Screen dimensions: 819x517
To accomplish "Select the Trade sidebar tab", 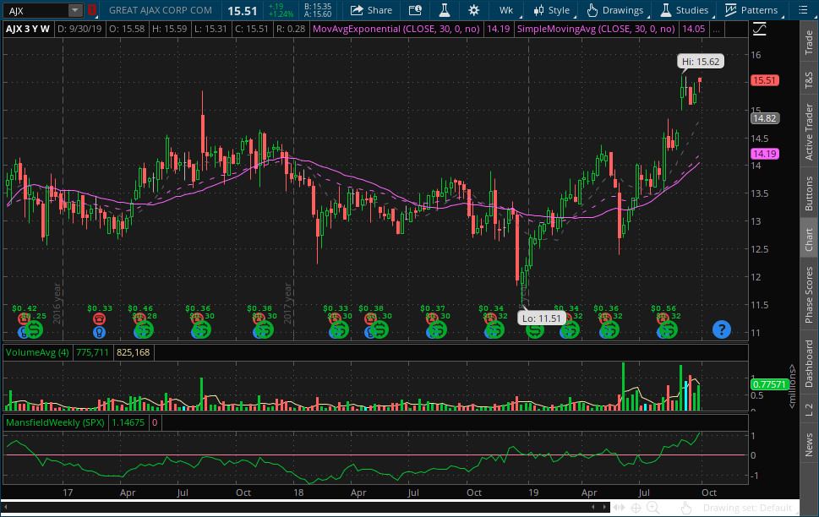I will (809, 42).
